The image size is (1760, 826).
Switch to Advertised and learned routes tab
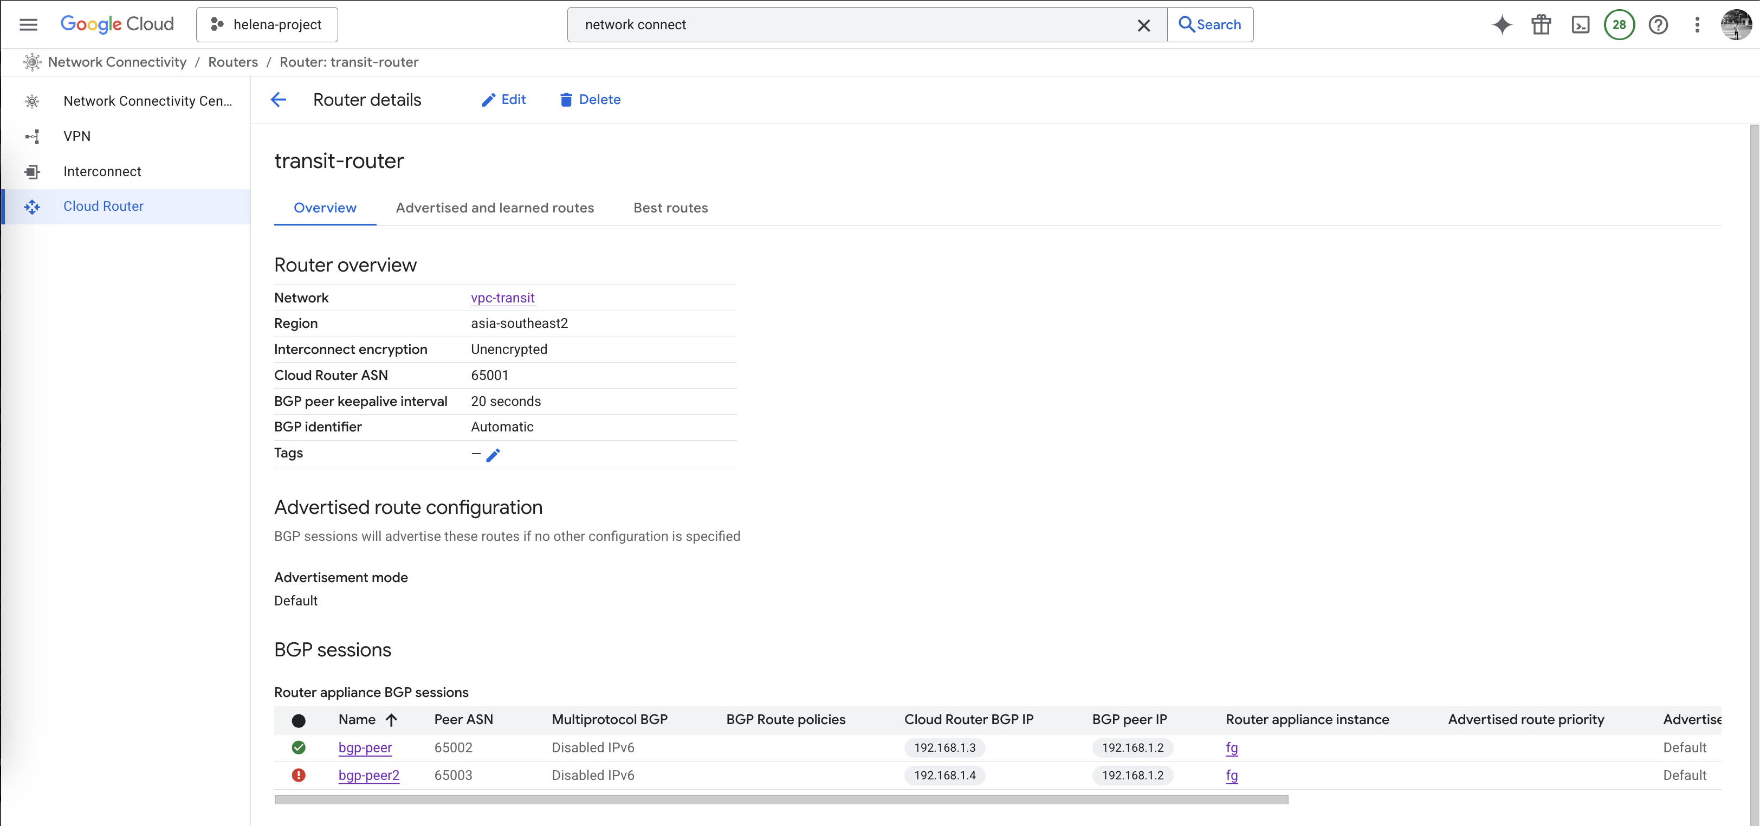tap(495, 208)
